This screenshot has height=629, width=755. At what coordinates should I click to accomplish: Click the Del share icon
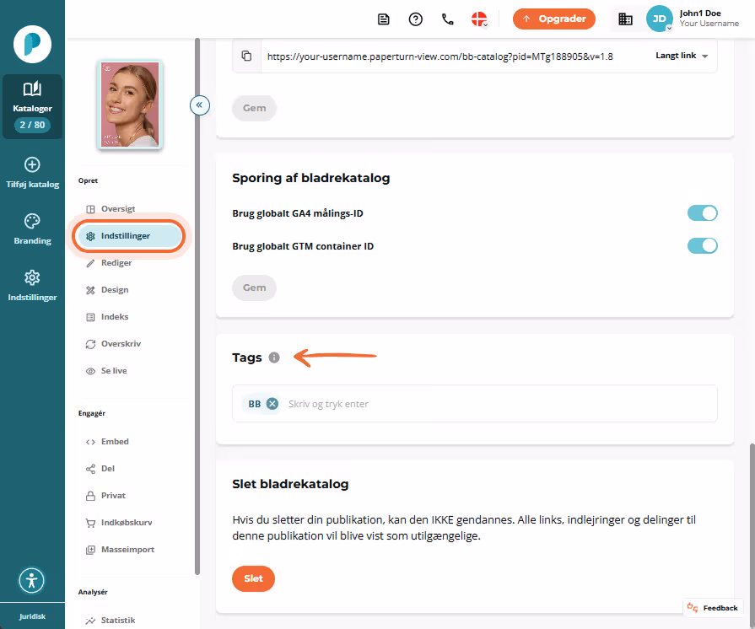(90, 469)
